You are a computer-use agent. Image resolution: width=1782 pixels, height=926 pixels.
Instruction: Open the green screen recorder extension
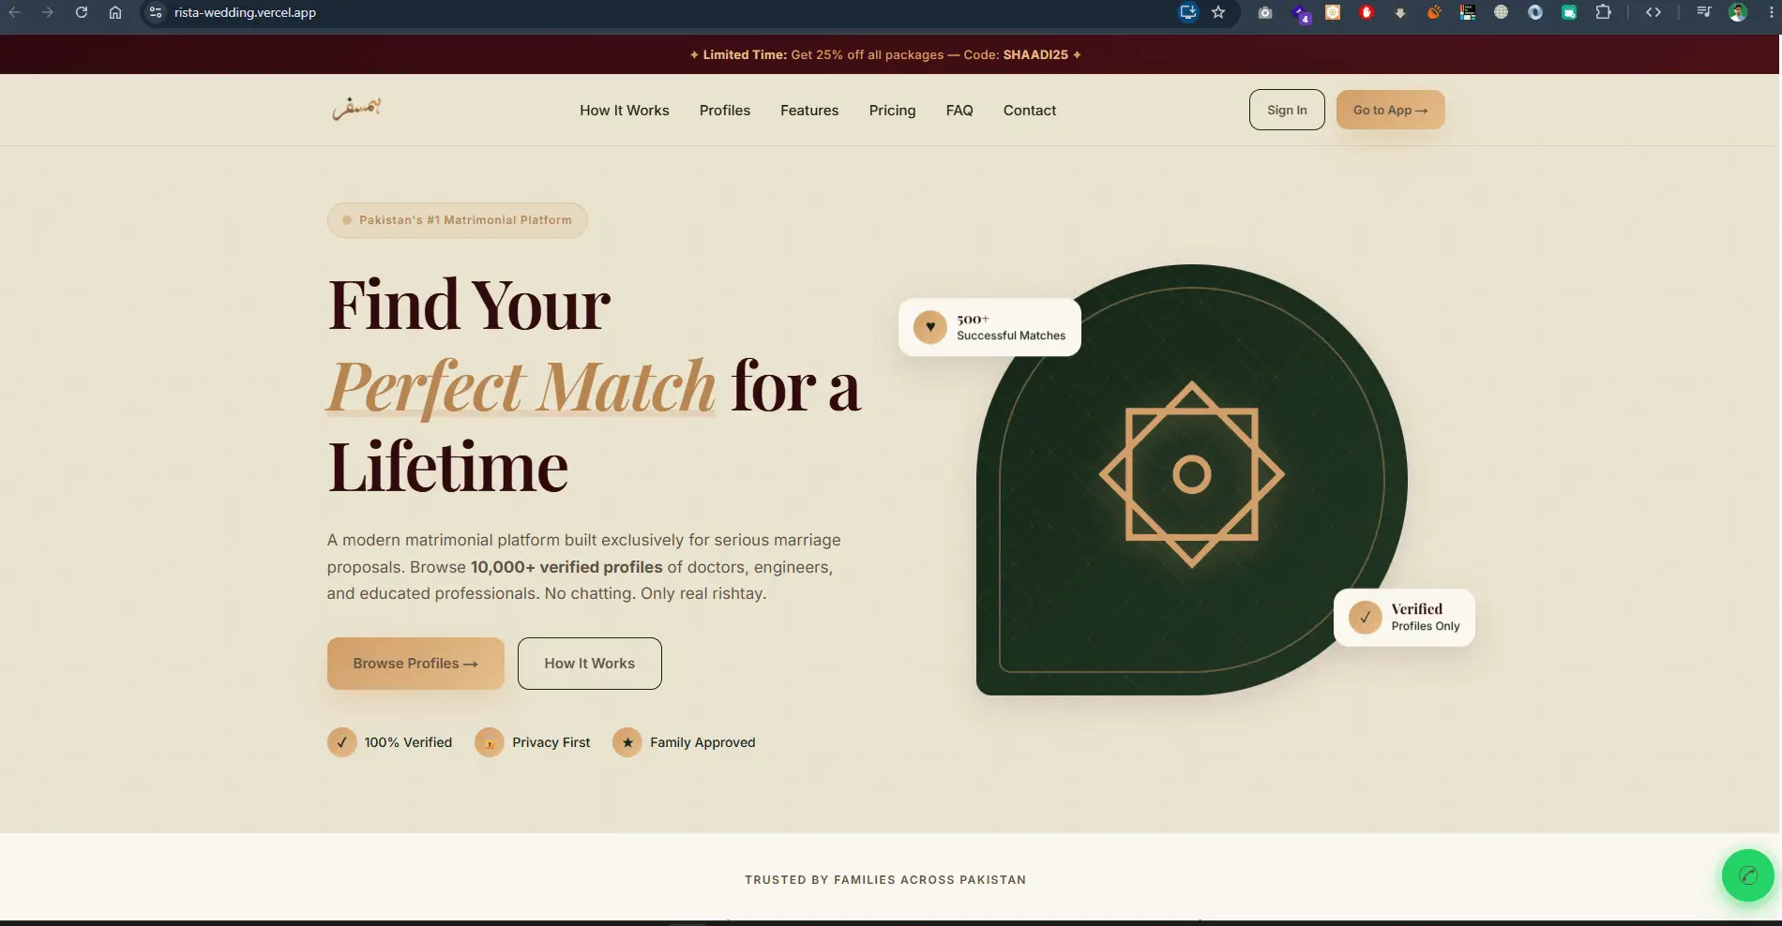click(x=1569, y=12)
